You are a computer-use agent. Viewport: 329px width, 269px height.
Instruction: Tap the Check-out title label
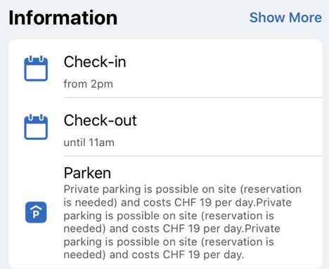101,121
